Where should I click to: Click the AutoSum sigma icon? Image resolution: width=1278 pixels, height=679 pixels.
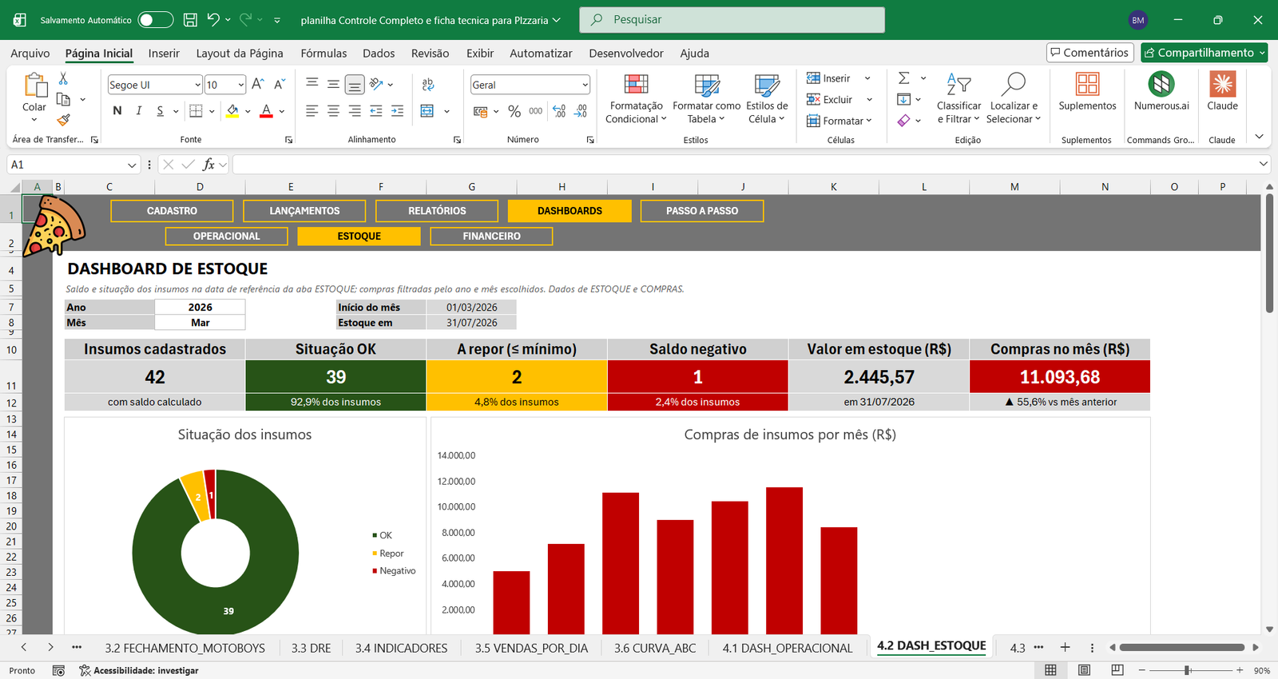coord(904,77)
